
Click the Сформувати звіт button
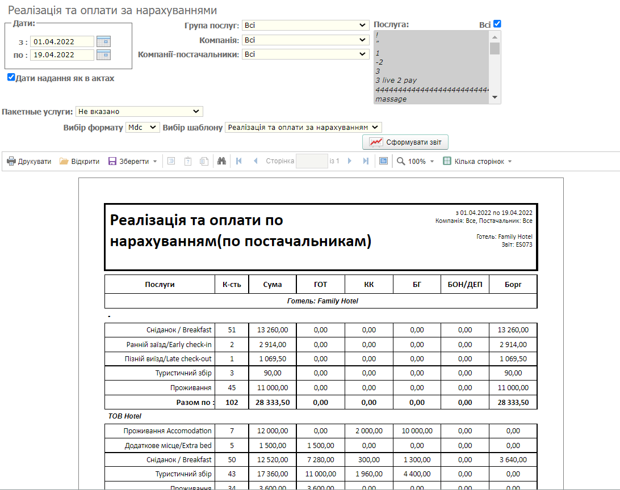(405, 142)
